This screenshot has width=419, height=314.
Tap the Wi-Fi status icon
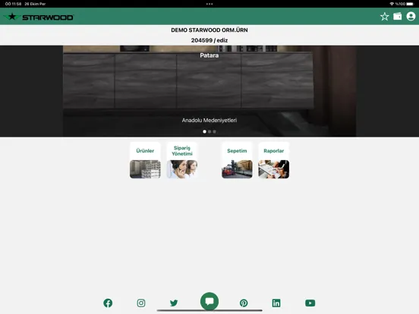392,4
